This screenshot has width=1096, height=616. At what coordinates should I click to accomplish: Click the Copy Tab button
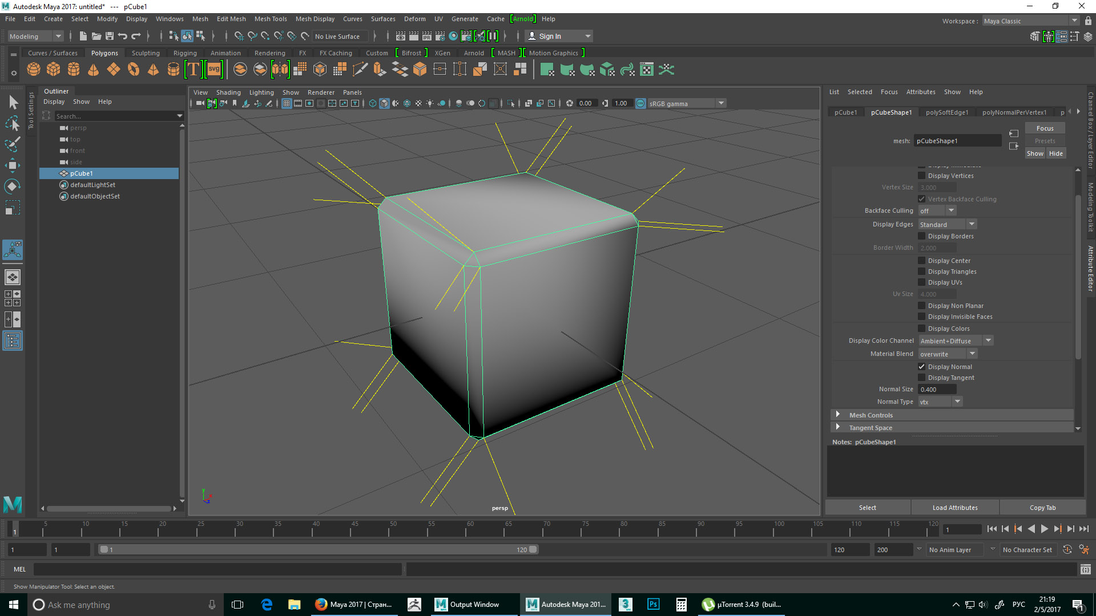coord(1042,508)
